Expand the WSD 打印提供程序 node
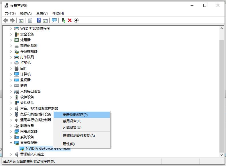Viewport: 226px width, 166px height. point(11,29)
